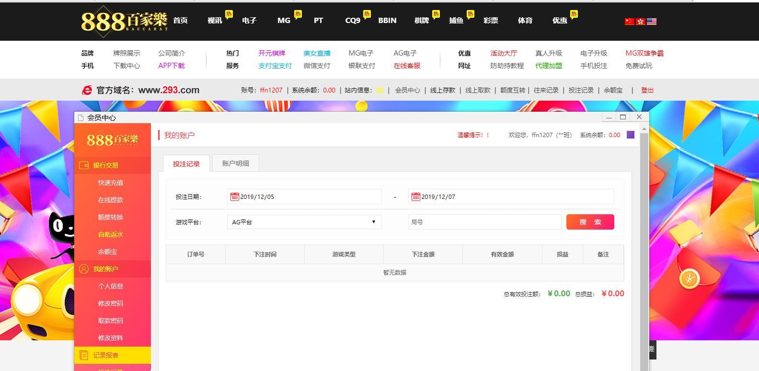The width and height of the screenshot is (759, 371).
Task: Click the end date field 2019/12/07
Action: point(511,197)
